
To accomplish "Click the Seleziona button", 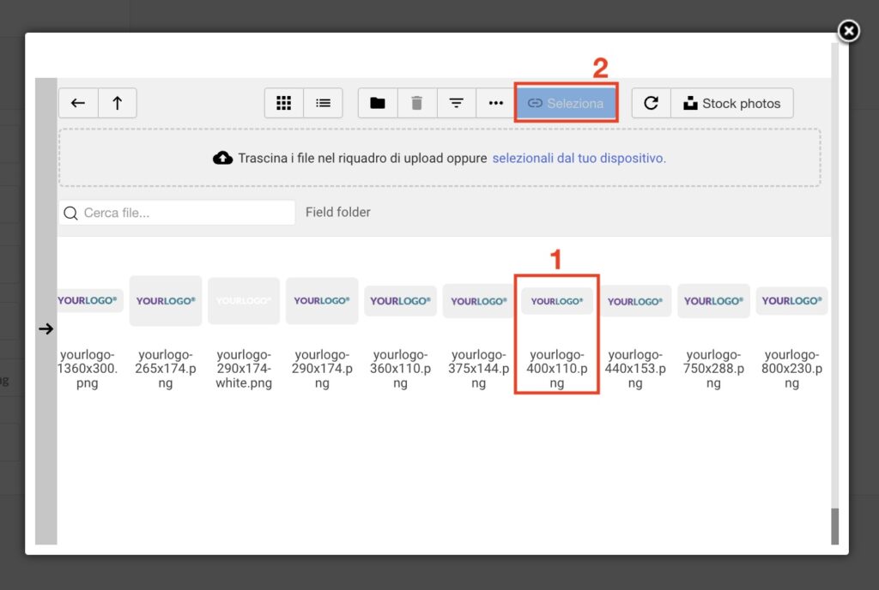I will 566,103.
